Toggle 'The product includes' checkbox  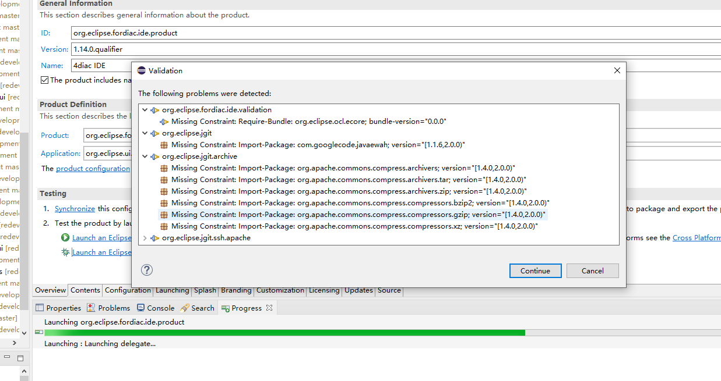(x=45, y=80)
